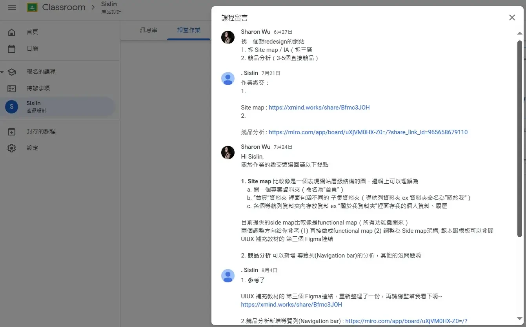Click Sislin's avatar on 7月21日 comment
Viewport: 526px width, 327px height.
coord(228,79)
